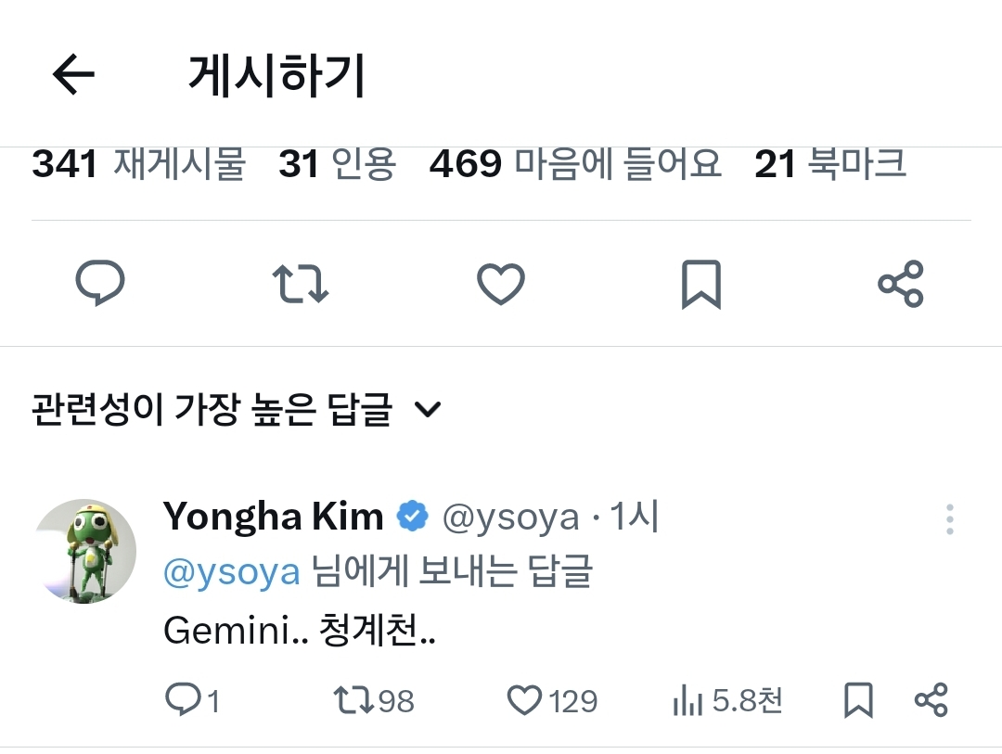The width and height of the screenshot is (1002, 754).
Task: Open the three-dot menu on Yongha Kim's reply
Action: click(949, 519)
